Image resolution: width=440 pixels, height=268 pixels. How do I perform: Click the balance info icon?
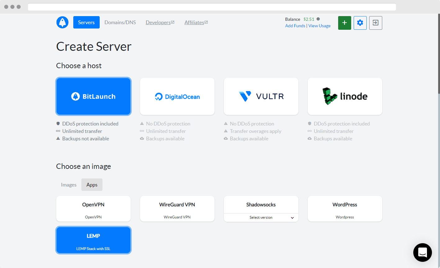coord(318,19)
